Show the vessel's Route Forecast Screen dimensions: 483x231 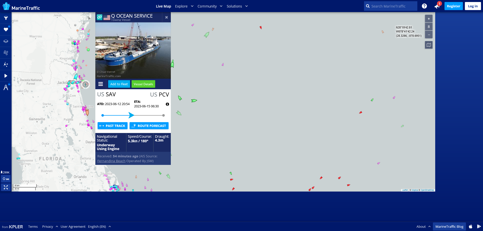tap(149, 126)
